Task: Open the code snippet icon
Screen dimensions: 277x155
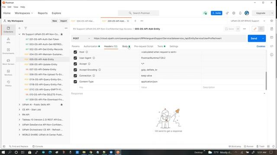Action: [272, 46]
